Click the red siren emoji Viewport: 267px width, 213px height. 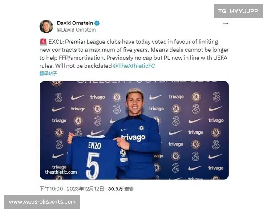pyautogui.click(x=43, y=42)
